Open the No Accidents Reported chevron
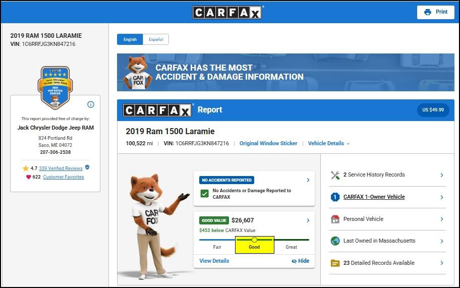Image resolution: width=460 pixels, height=288 pixels. [308, 180]
